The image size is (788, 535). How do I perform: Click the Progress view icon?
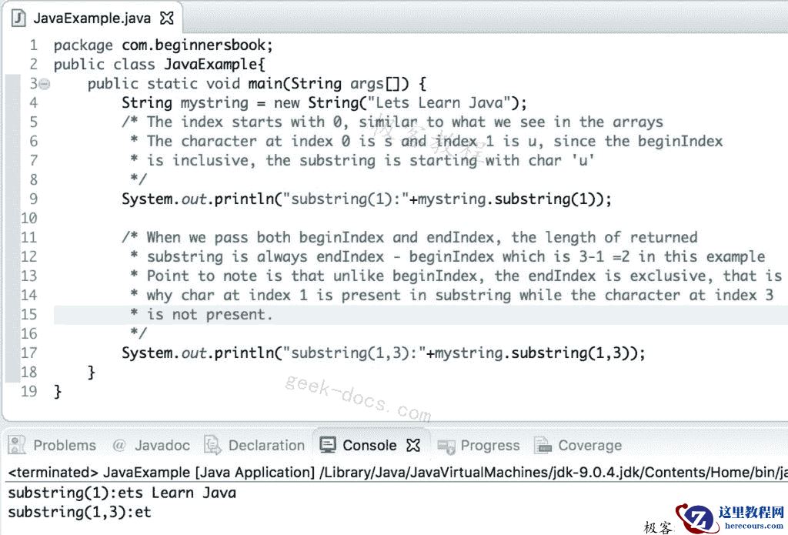click(x=449, y=445)
